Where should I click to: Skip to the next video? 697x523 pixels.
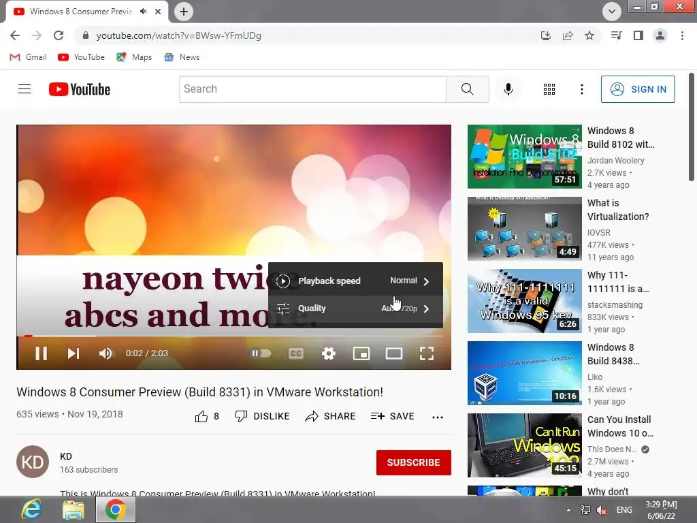click(x=74, y=353)
